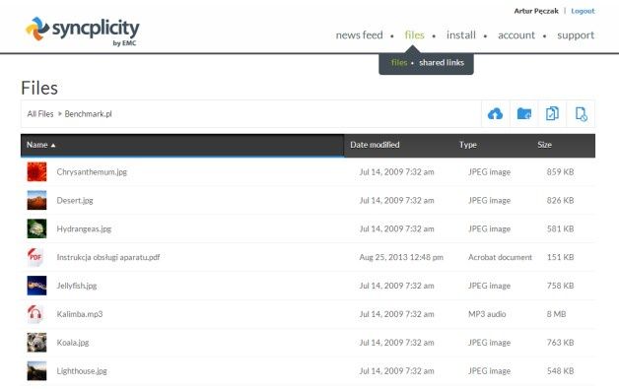Image resolution: width=619 pixels, height=389 pixels.
Task: Click the file versions icon in toolbar
Action: click(552, 113)
